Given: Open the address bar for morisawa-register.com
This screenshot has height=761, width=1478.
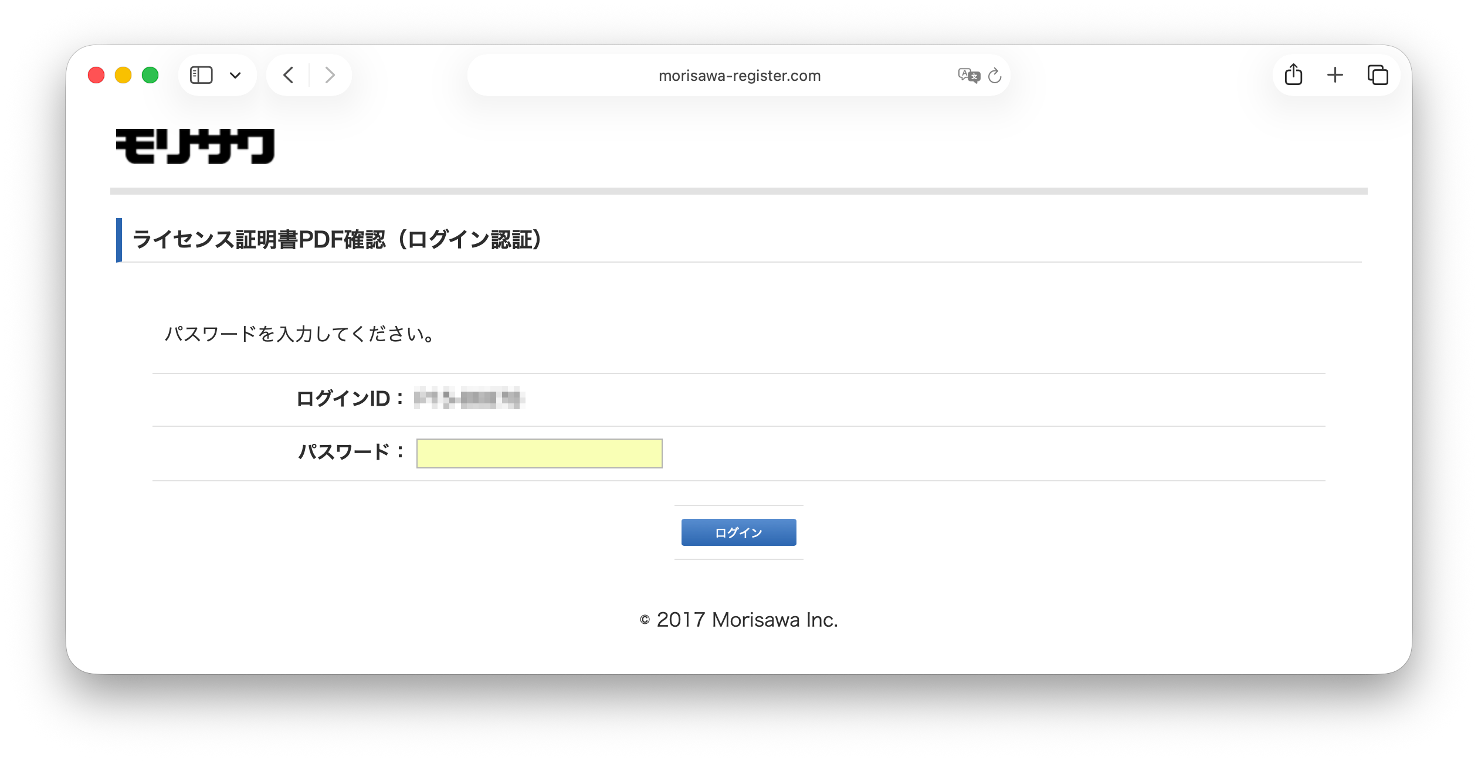Looking at the screenshot, I should pyautogui.click(x=739, y=75).
